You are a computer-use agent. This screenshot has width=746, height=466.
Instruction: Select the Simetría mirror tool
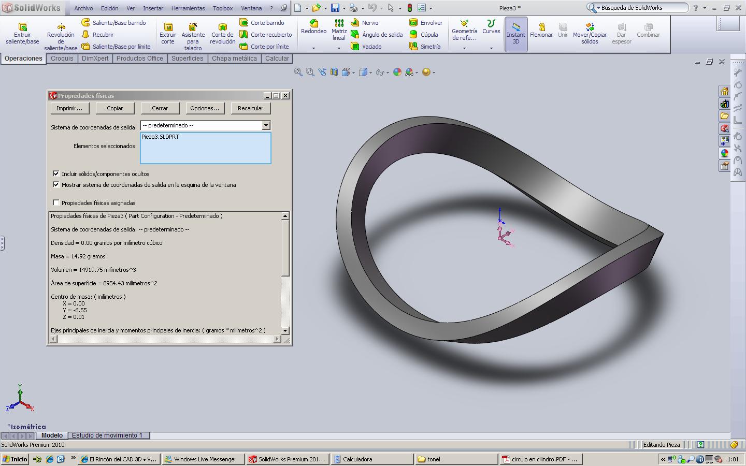(425, 47)
